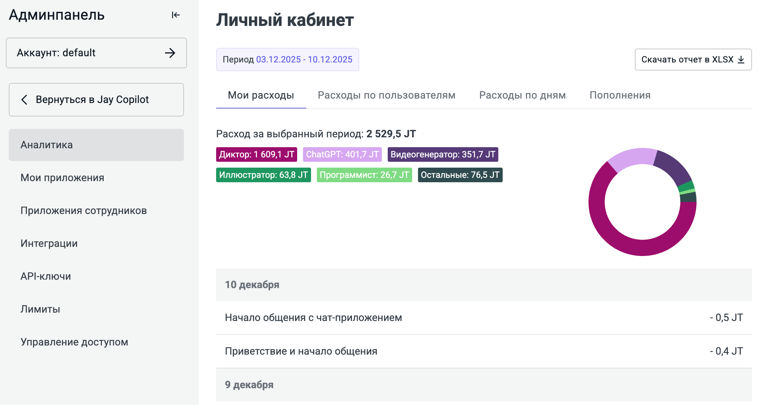This screenshot has width=767, height=405.
Task: Navigate to API-ключи
Action: click(x=46, y=276)
